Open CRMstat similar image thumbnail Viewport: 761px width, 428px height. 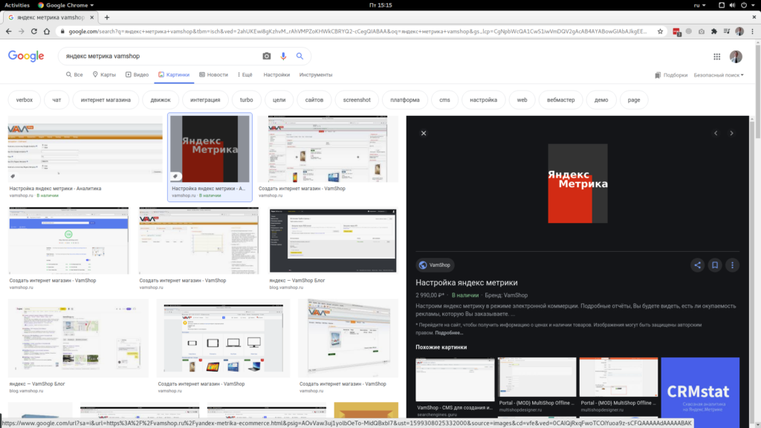tap(700, 392)
